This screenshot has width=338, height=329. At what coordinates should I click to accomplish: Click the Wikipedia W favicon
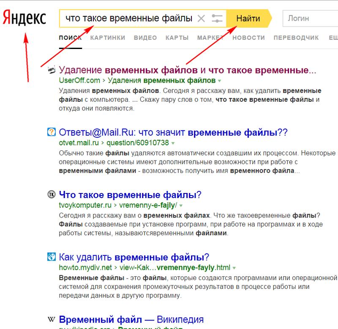[x=51, y=319]
